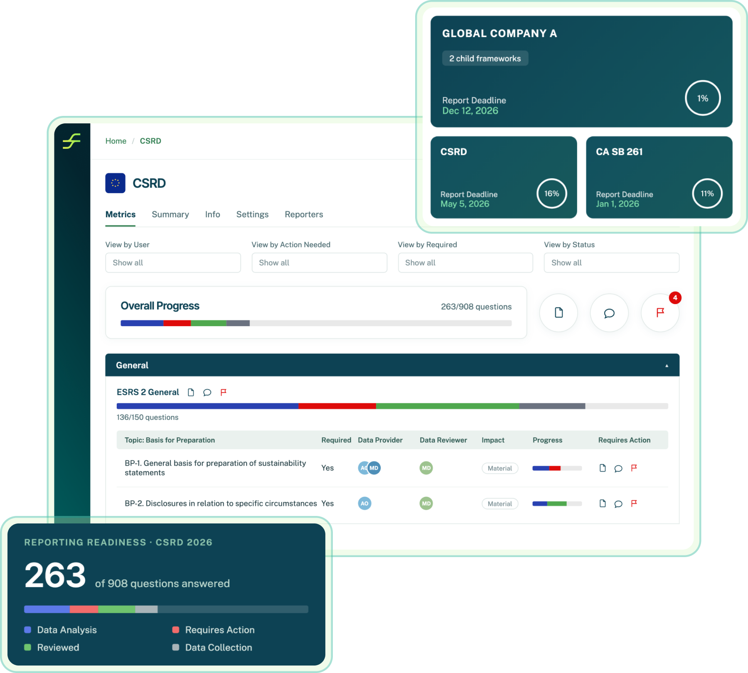Open the Info tab
The height and width of the screenshot is (673, 748).
(212, 214)
